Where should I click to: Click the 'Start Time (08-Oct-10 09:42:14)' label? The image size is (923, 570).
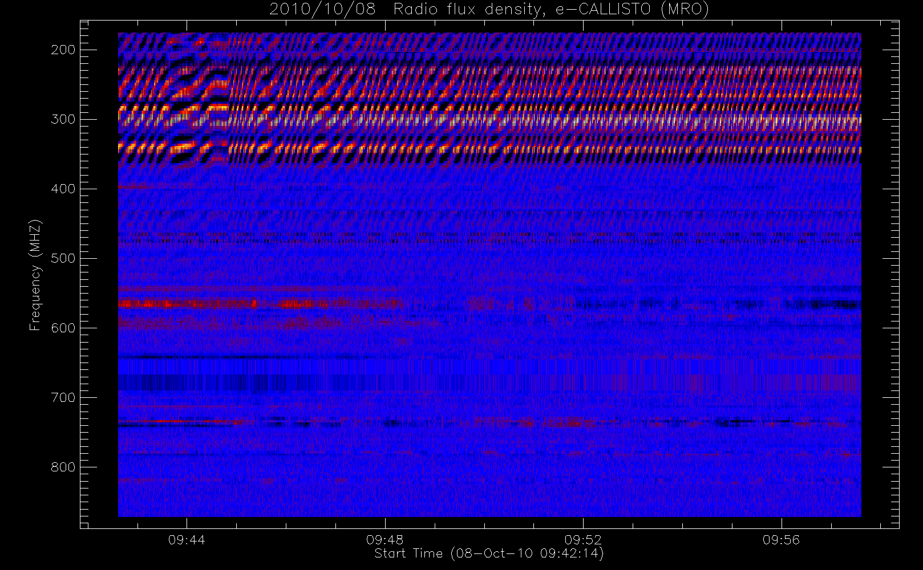tap(489, 553)
